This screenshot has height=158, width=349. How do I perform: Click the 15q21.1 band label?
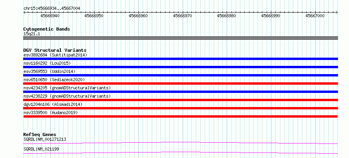(32, 34)
